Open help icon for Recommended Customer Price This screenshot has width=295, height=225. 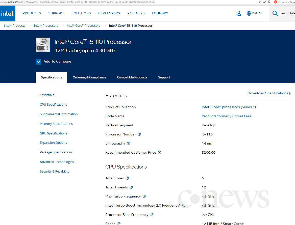(160, 152)
